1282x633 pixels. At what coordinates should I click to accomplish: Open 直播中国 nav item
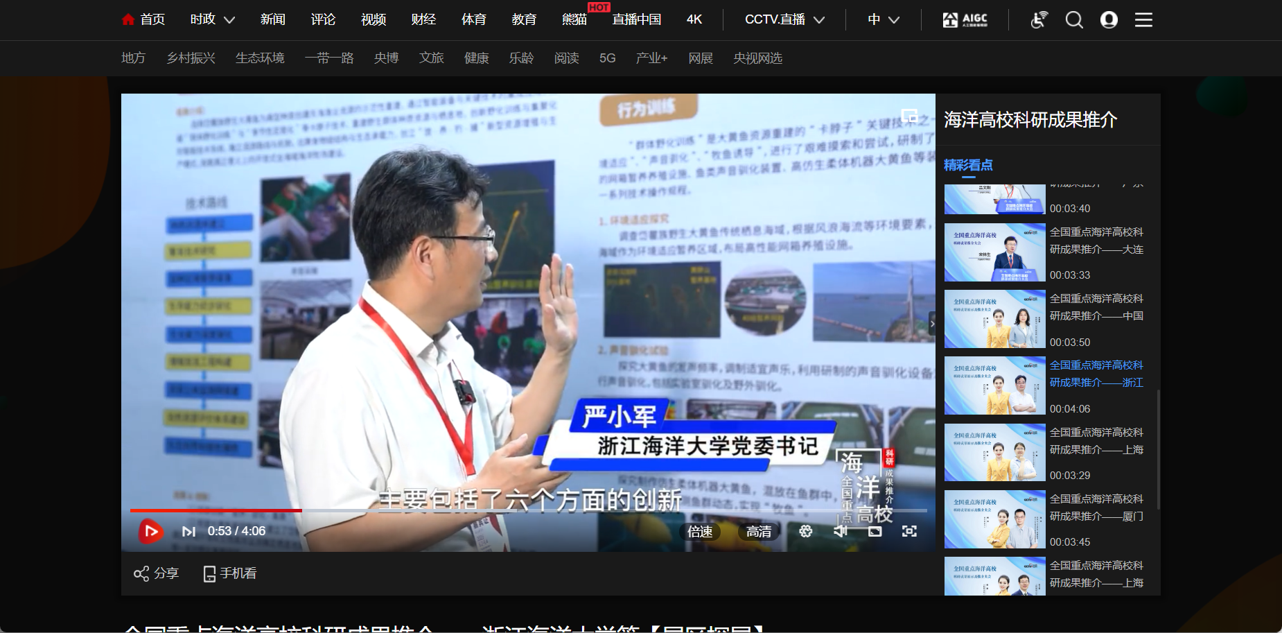(637, 19)
